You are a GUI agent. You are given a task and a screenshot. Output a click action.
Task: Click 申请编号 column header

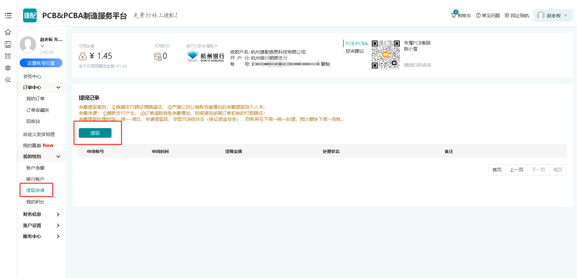tap(95, 151)
